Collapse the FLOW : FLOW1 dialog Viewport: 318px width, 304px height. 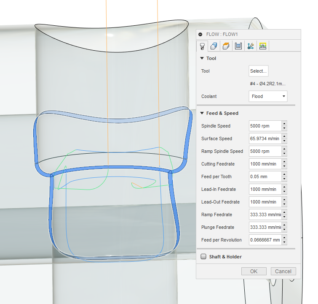(200, 34)
